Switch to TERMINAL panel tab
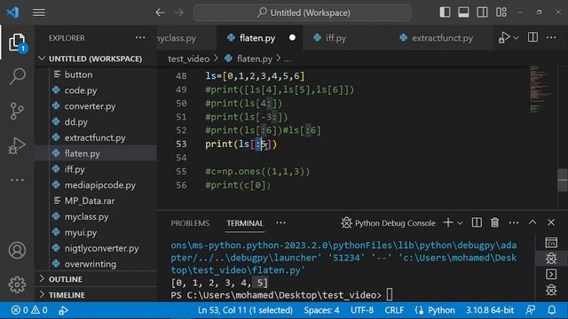The image size is (568, 319). point(245,223)
